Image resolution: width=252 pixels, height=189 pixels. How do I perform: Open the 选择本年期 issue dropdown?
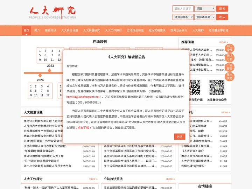(x=205, y=17)
